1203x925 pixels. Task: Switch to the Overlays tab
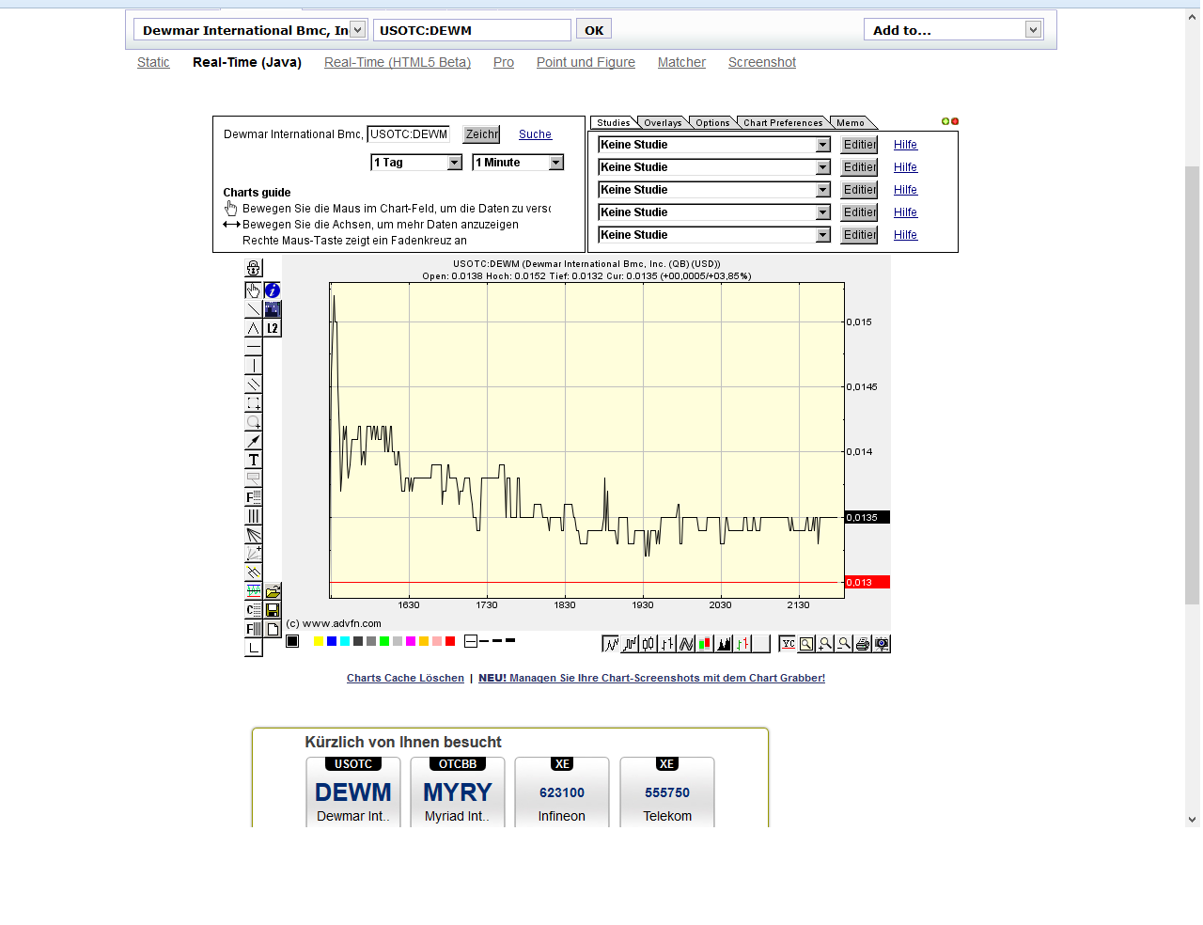point(663,123)
